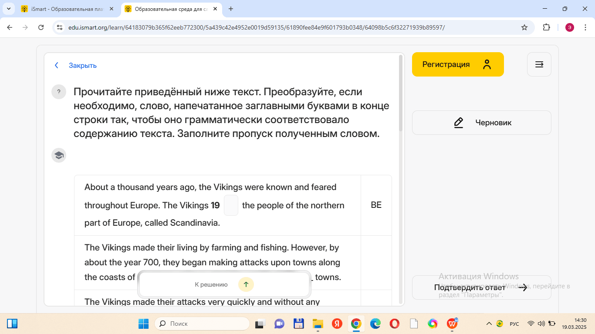
Task: Click the green up arrow in К решению
Action: coord(246,284)
